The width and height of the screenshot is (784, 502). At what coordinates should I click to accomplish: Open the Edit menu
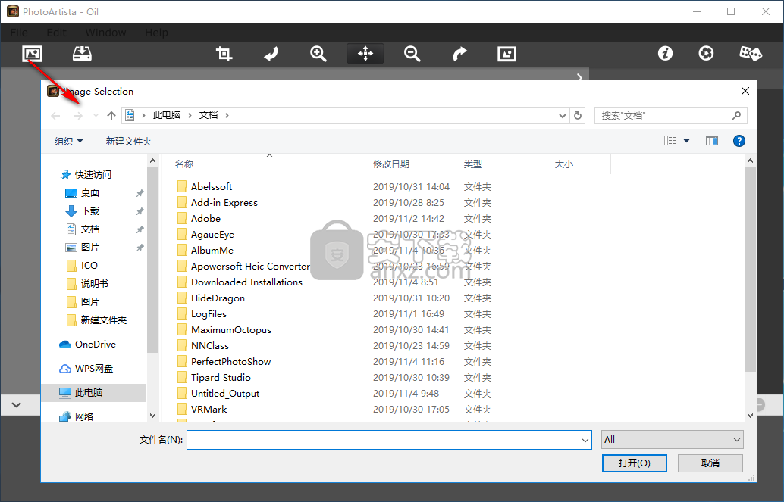tap(57, 33)
